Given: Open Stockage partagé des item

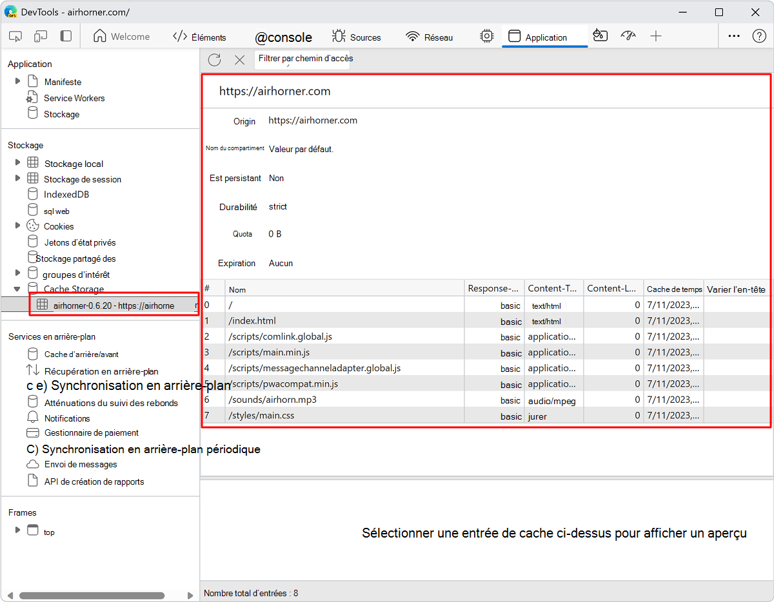Looking at the screenshot, I should pyautogui.click(x=75, y=258).
